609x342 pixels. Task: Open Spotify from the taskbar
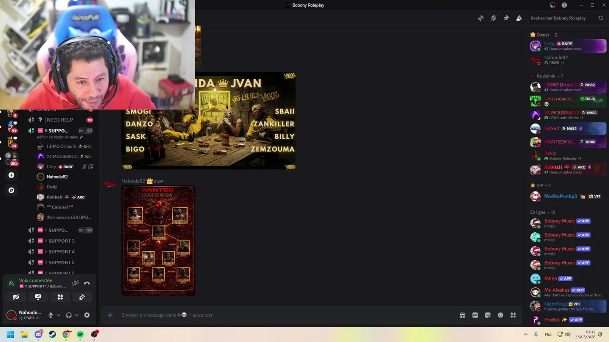click(x=80, y=334)
